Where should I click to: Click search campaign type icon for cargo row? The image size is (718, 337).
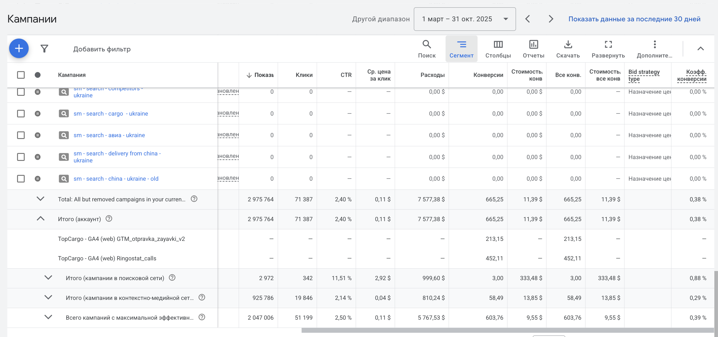(64, 113)
